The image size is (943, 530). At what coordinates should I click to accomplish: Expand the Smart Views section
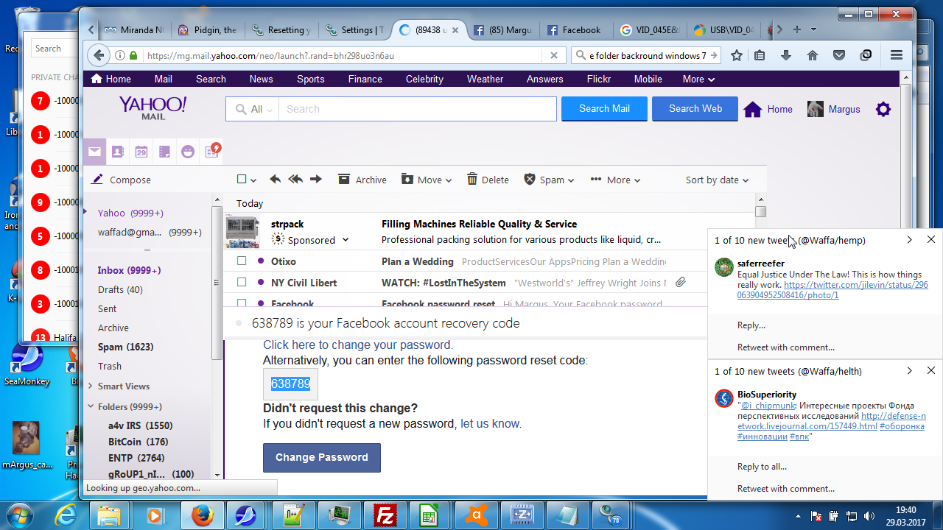pos(91,386)
